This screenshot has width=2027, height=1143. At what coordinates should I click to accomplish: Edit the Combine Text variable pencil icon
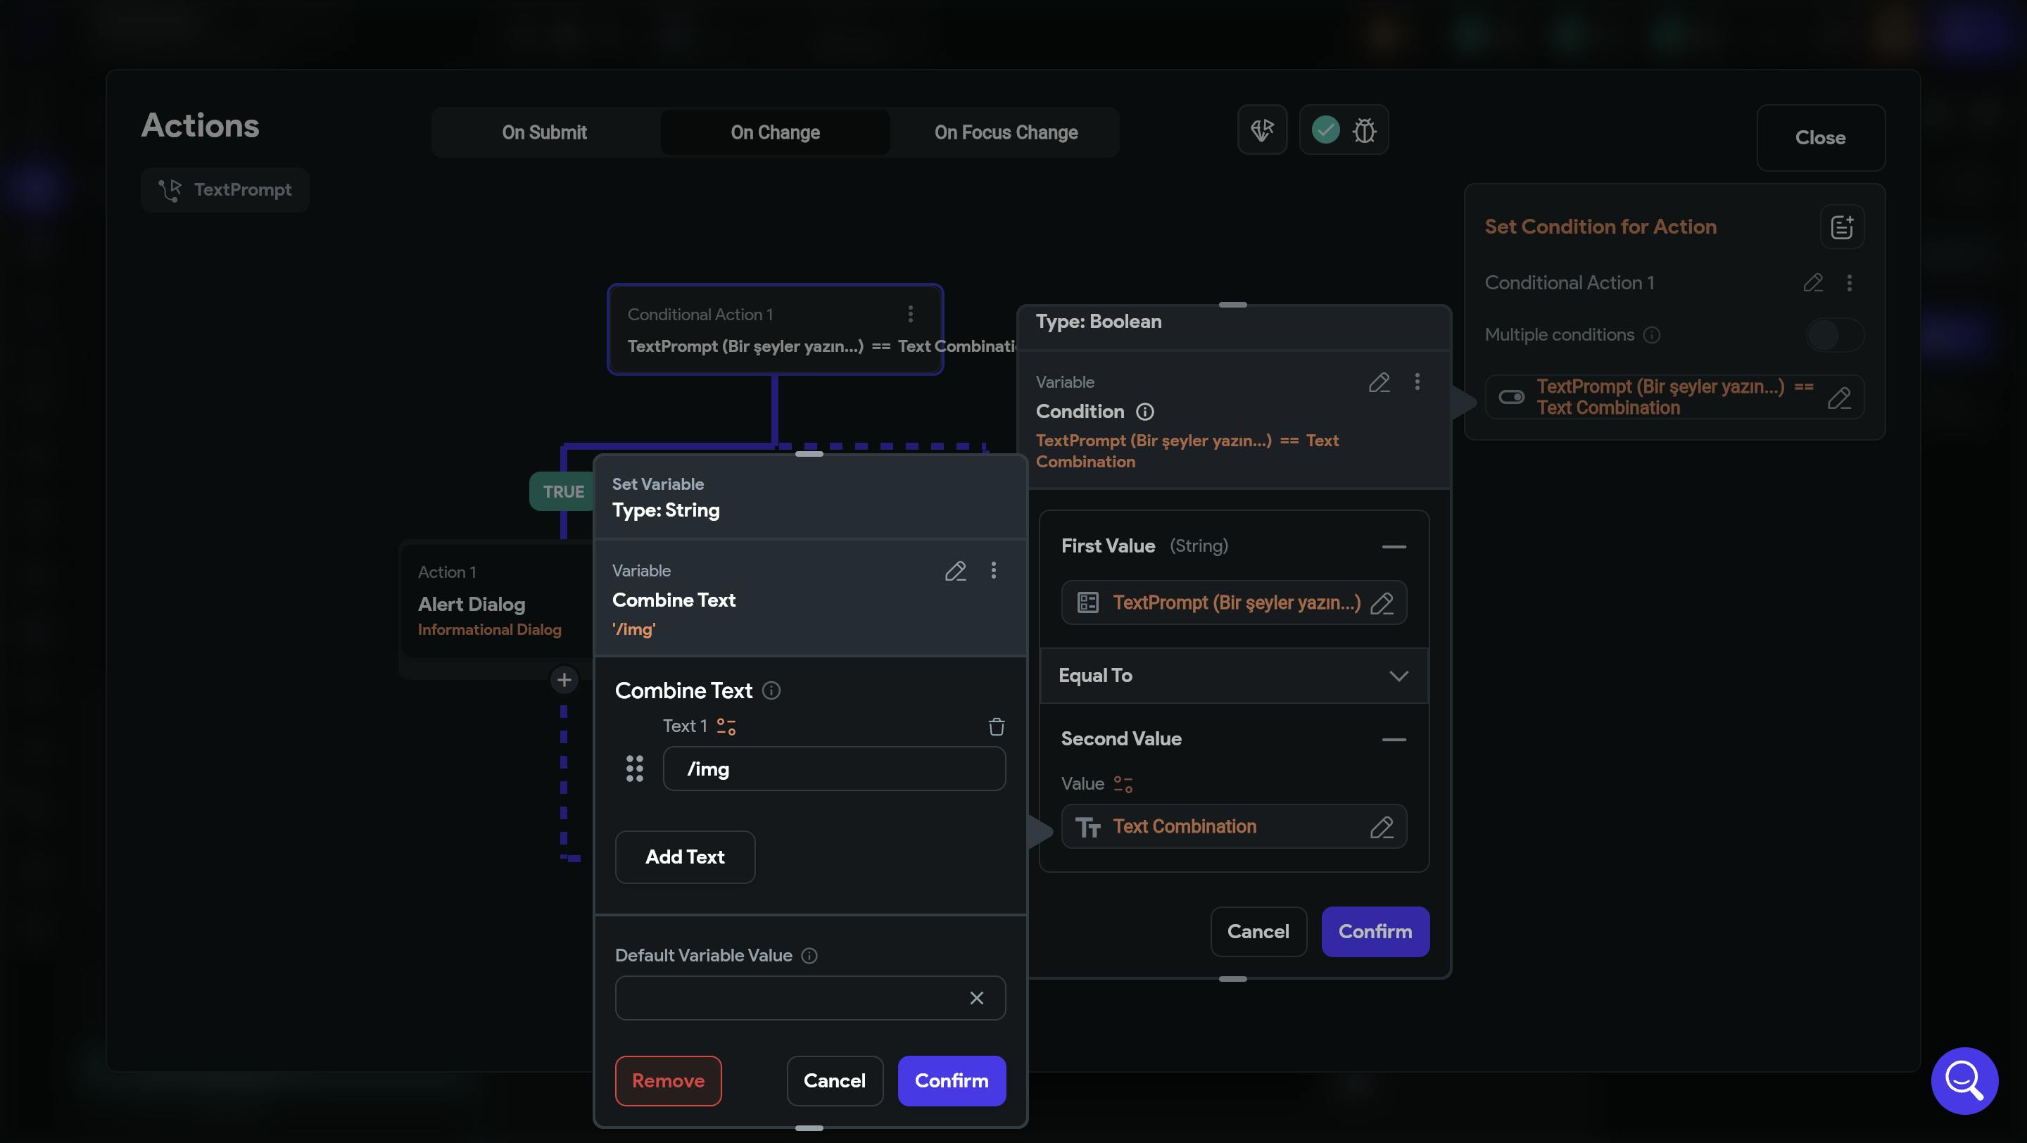pyautogui.click(x=955, y=571)
